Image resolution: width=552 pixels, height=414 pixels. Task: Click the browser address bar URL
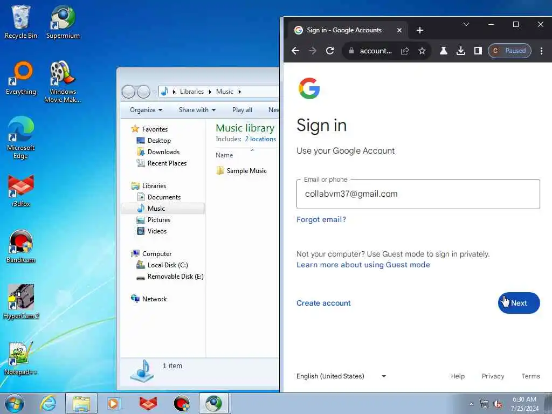376,51
